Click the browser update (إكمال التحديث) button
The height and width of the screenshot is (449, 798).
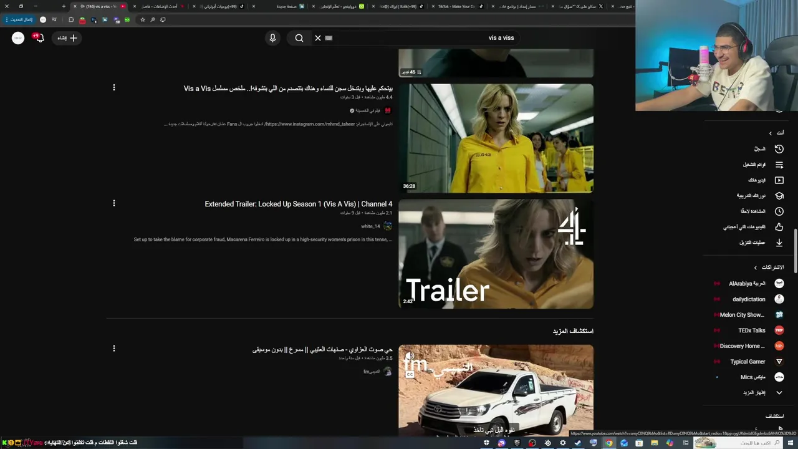tap(20, 19)
